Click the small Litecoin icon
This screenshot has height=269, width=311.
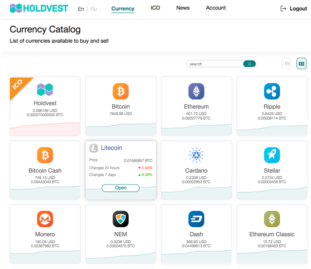click(93, 148)
